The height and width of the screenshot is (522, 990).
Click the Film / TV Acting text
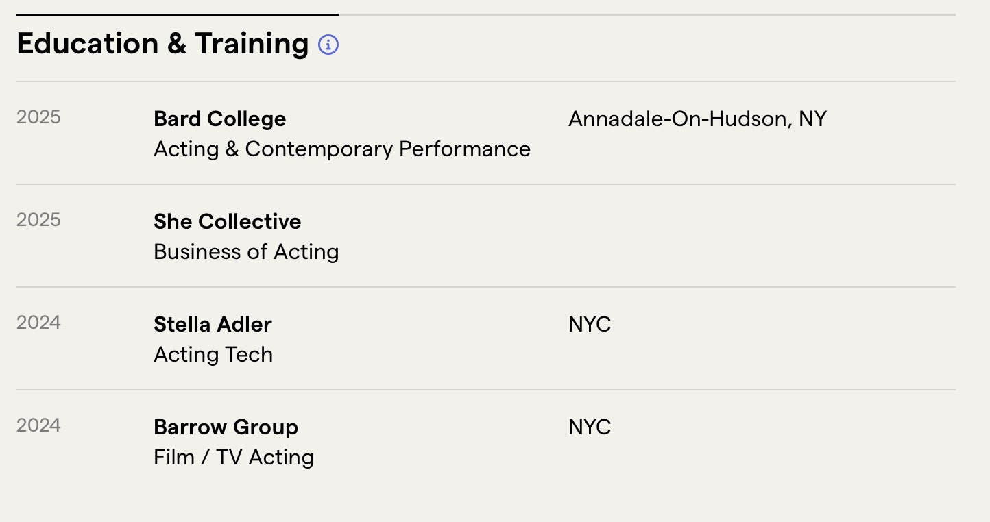tap(233, 458)
